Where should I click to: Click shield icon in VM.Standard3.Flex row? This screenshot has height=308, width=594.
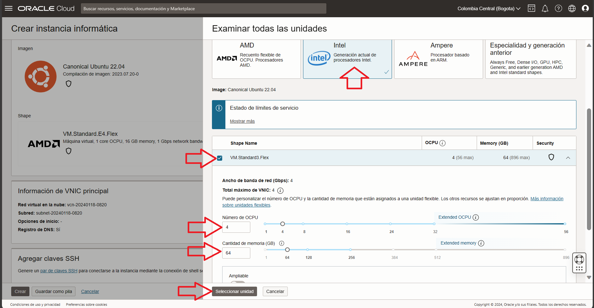point(551,157)
